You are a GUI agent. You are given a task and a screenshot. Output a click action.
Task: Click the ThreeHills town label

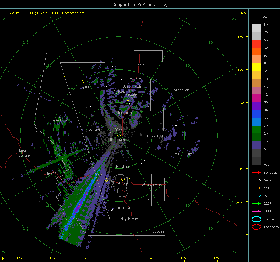click(156, 136)
